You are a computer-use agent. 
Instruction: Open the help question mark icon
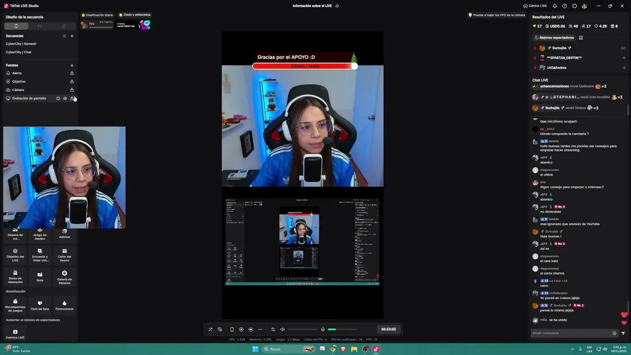[x=564, y=6]
